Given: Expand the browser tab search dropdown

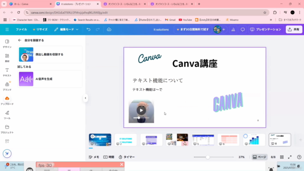Looking at the screenshot, I should coord(4,4).
